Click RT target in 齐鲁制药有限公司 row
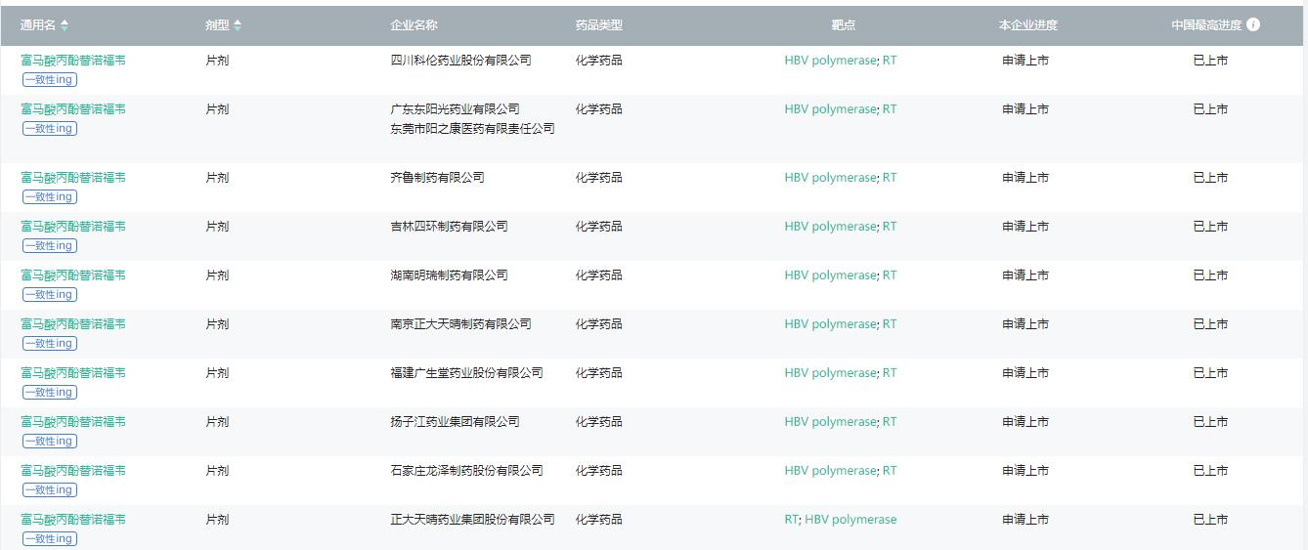The height and width of the screenshot is (550, 1308). point(890,178)
